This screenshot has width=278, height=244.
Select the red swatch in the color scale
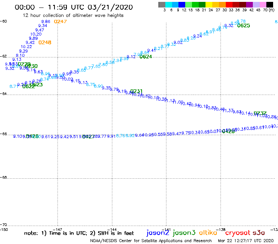229,5
